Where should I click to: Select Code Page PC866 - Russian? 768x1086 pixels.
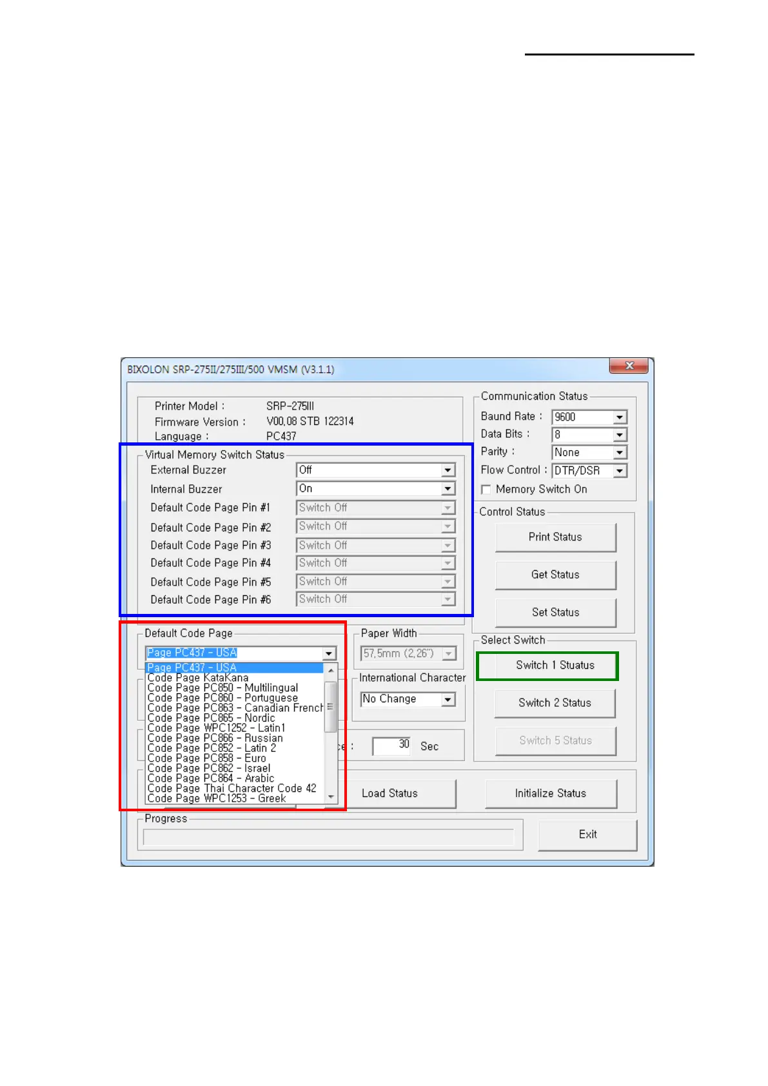[235, 738]
